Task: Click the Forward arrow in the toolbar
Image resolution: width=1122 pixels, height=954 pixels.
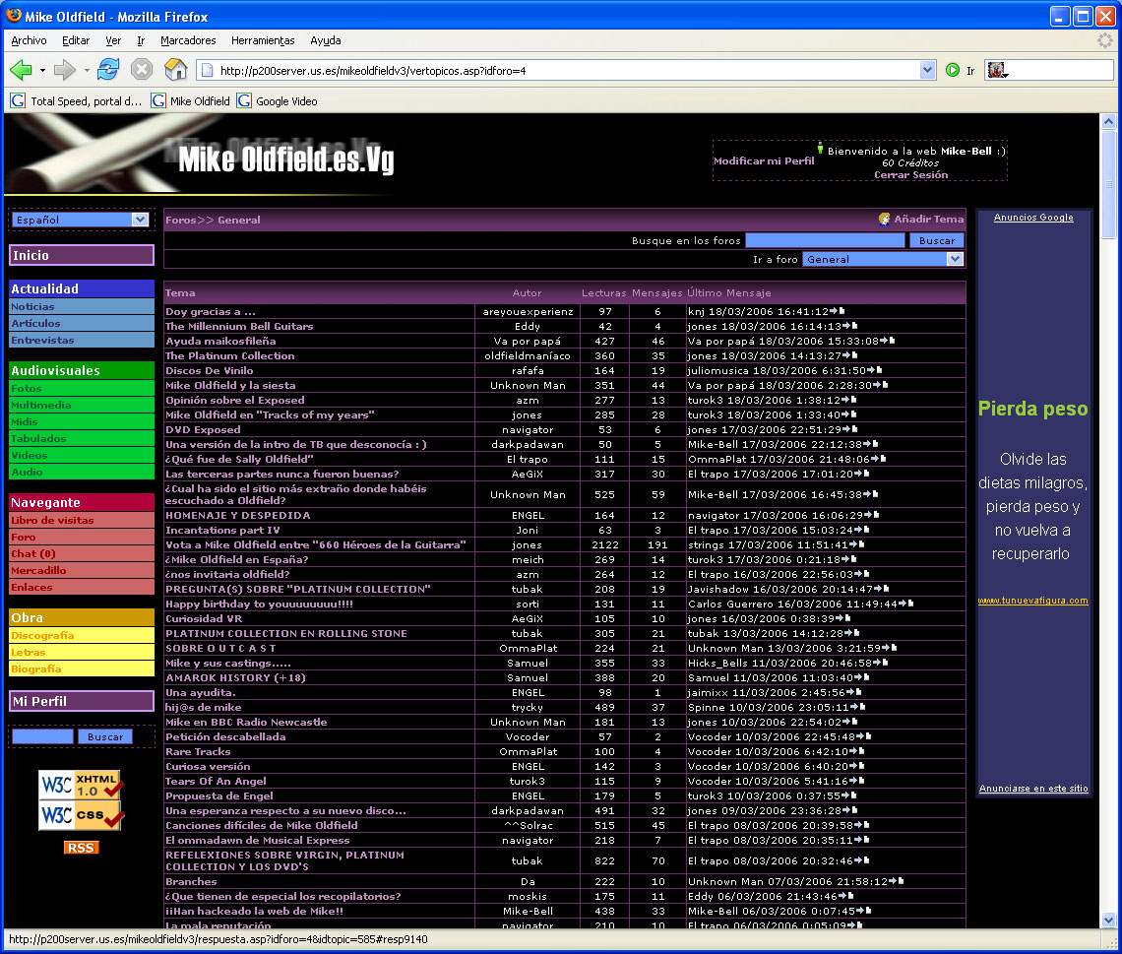Action: [x=64, y=70]
